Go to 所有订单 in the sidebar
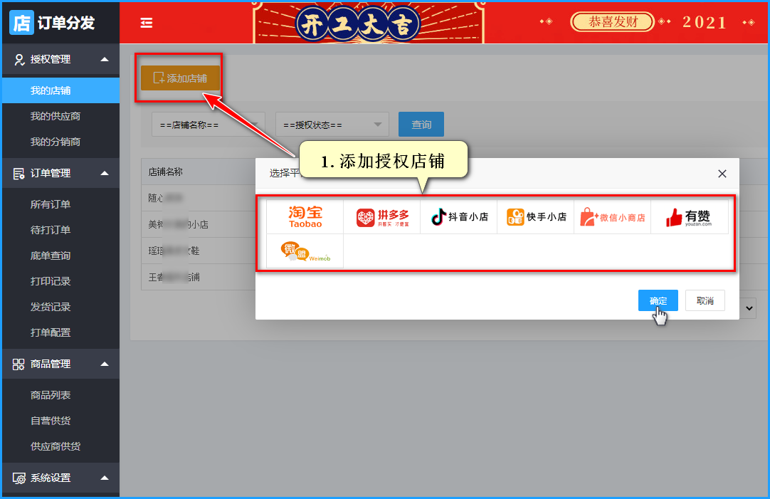The width and height of the screenshot is (770, 499). (x=50, y=204)
